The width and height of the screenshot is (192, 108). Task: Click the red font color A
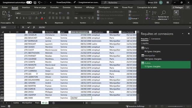tap(42, 18)
